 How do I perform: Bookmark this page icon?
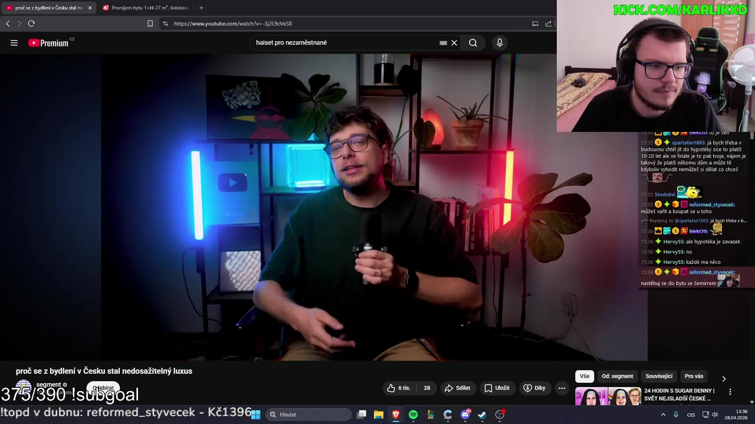pos(150,24)
